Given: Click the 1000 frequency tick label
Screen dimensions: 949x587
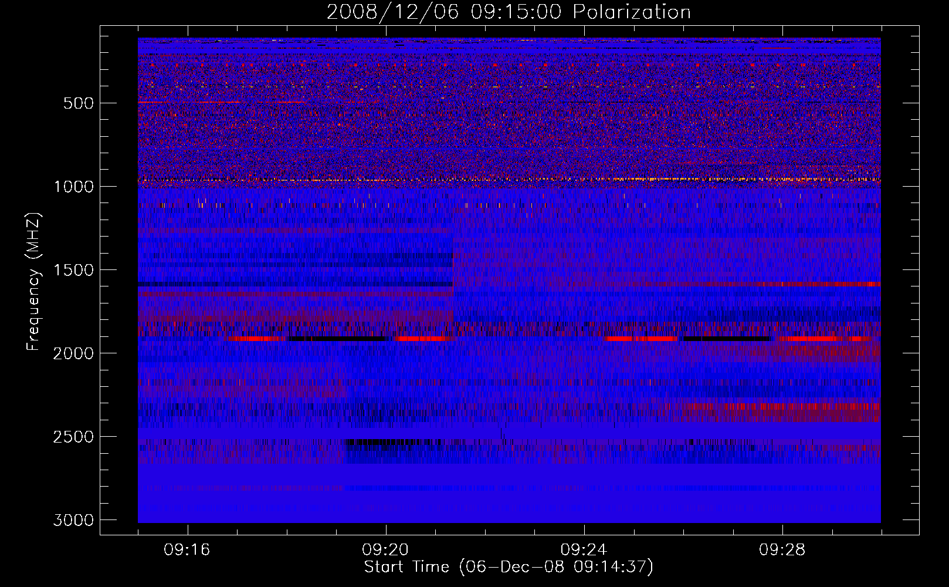Looking at the screenshot, I should (73, 187).
